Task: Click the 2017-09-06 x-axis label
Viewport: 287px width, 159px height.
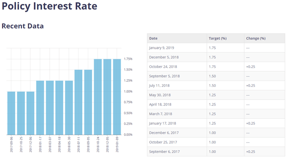Action: [x=11, y=144]
